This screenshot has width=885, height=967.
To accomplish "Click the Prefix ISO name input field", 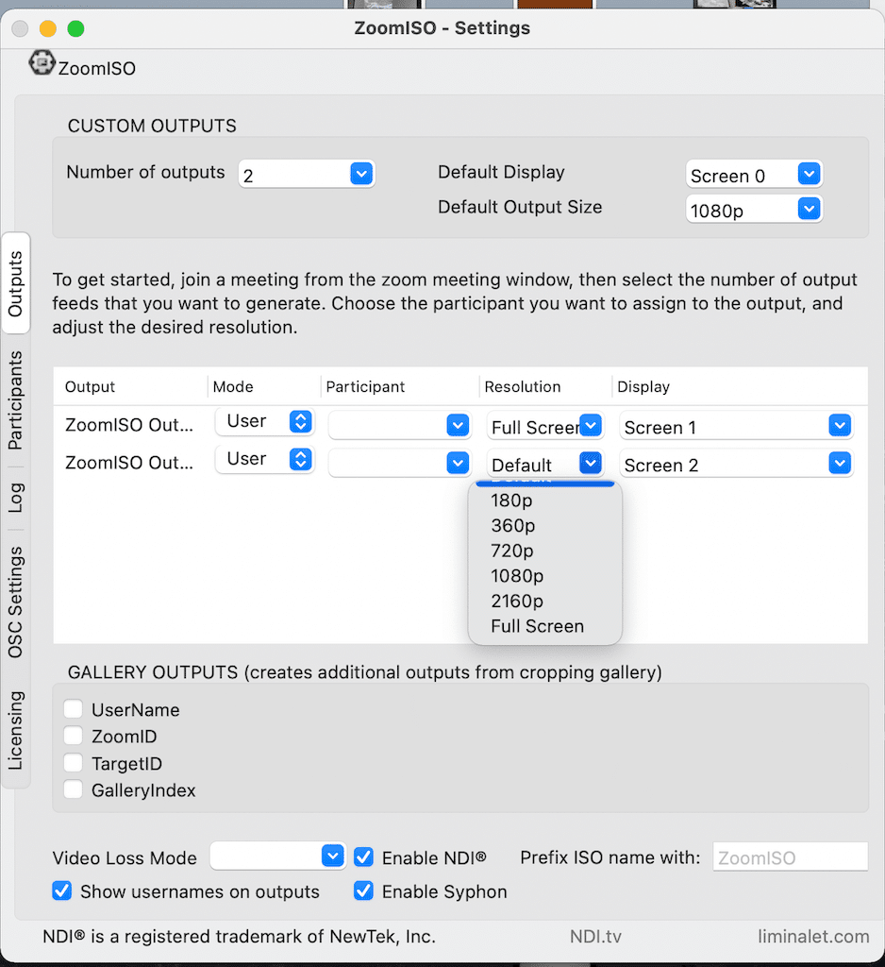I will 790,857.
